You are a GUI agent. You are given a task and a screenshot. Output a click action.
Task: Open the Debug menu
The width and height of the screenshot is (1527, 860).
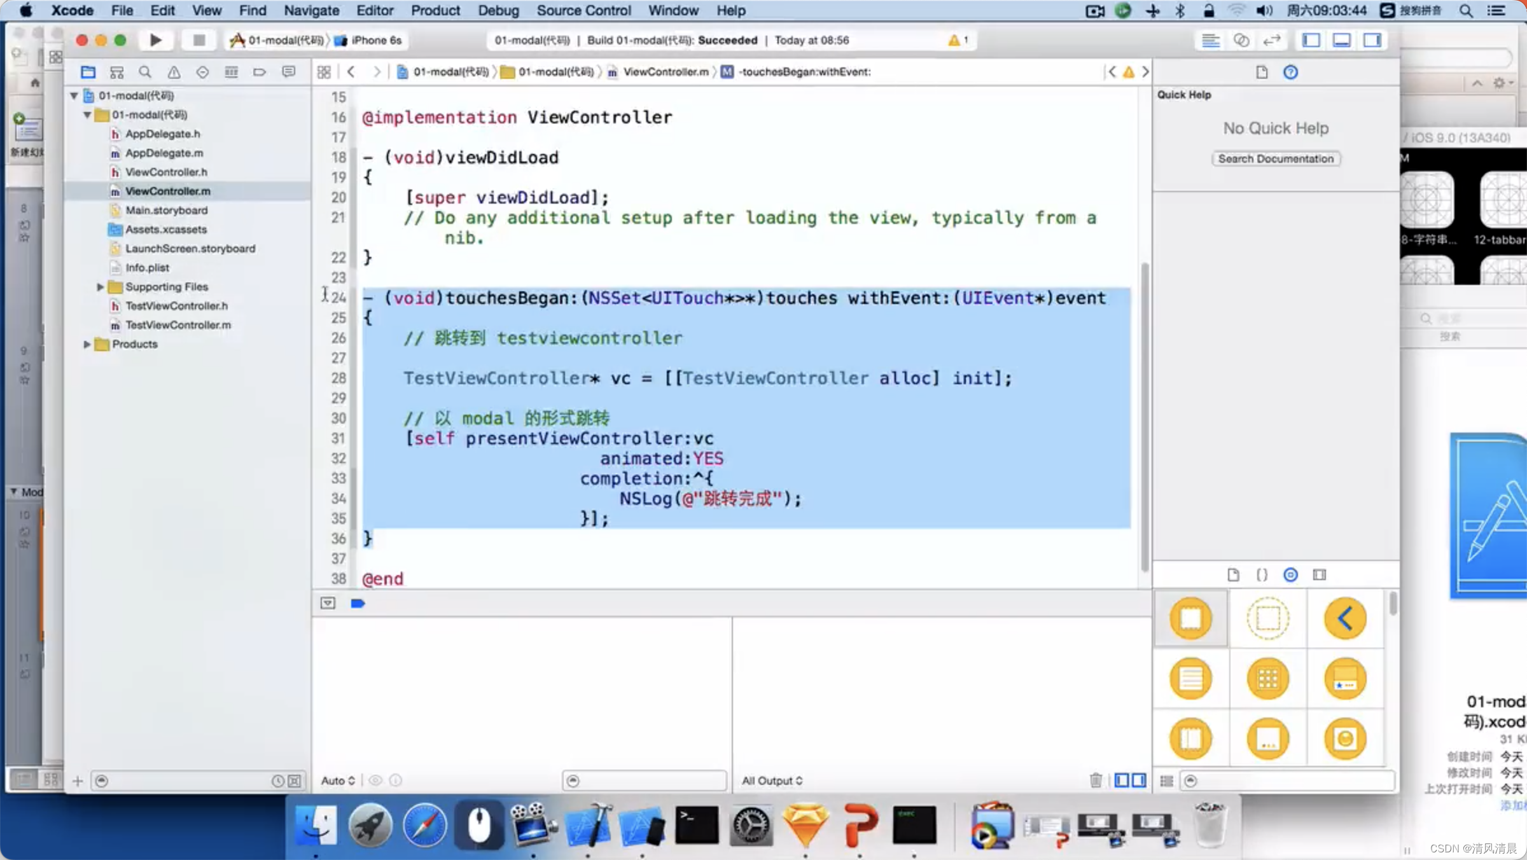498,10
